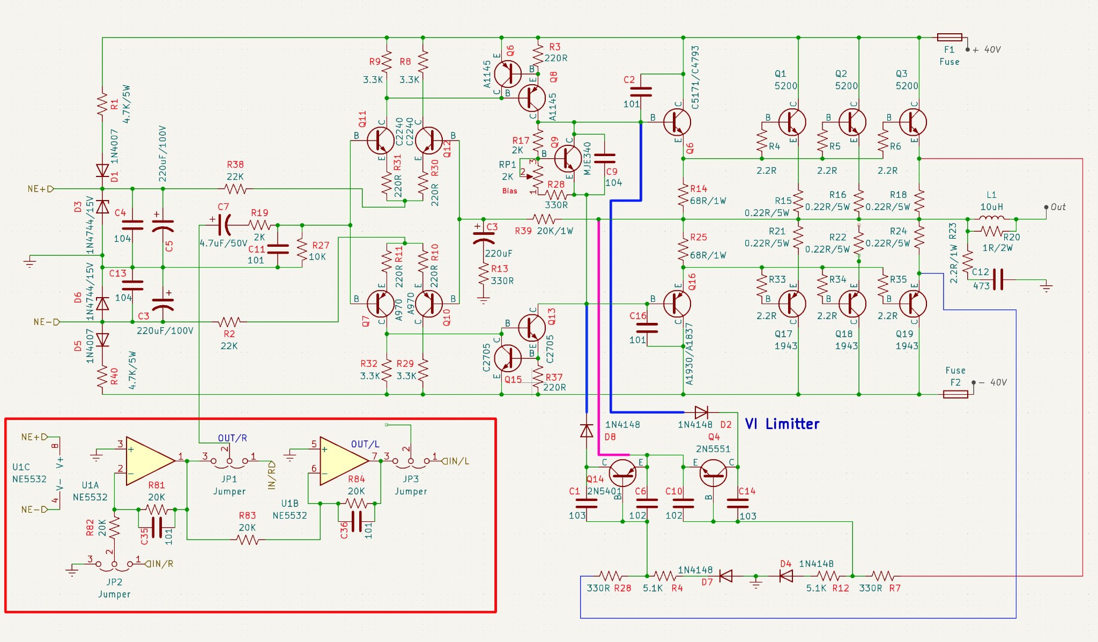Select the R38 22K resistor symbol
Screen dimensions: 1098x642
point(236,189)
